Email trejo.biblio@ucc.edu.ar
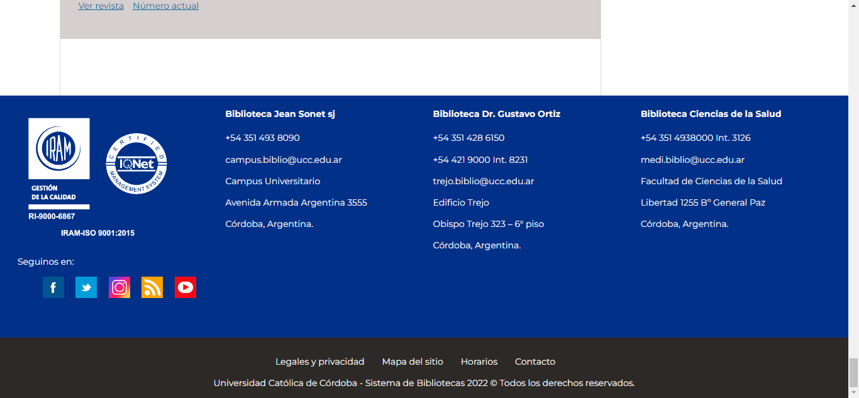The height and width of the screenshot is (398, 859). click(x=483, y=180)
